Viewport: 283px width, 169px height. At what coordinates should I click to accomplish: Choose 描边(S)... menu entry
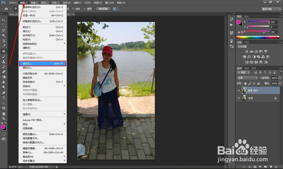(x=43, y=68)
